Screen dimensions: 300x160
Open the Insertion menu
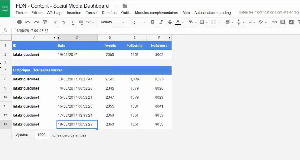click(74, 13)
